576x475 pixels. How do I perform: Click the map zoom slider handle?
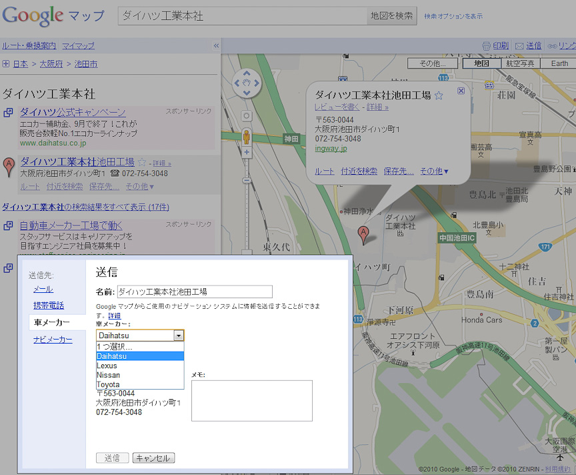247,180
